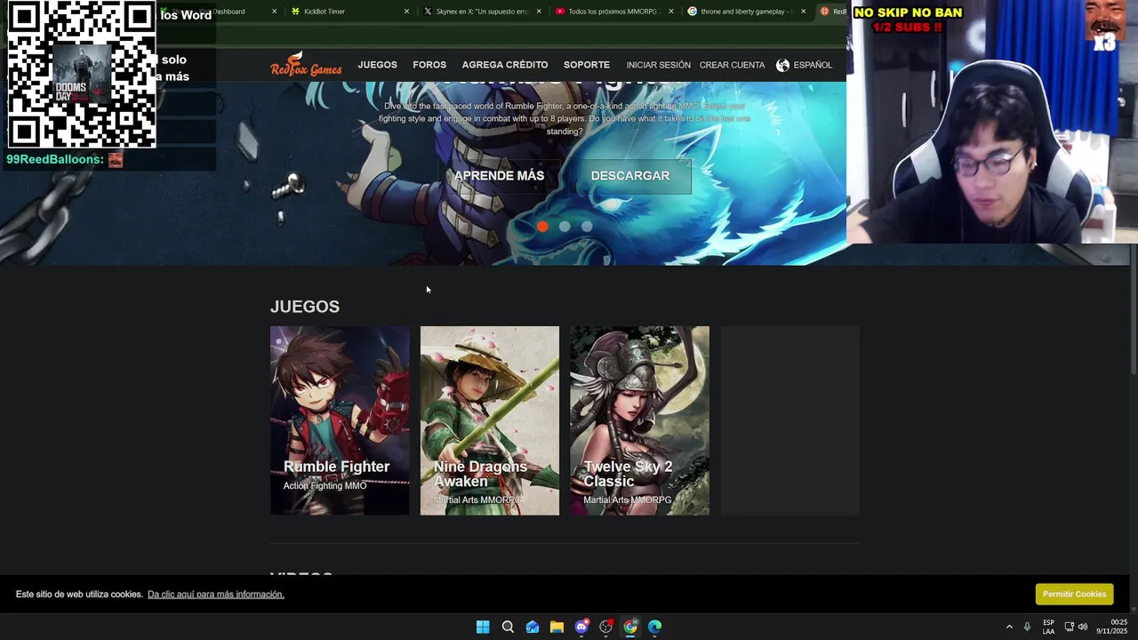
Task: Click the volume speaker icon
Action: [x=1083, y=627]
